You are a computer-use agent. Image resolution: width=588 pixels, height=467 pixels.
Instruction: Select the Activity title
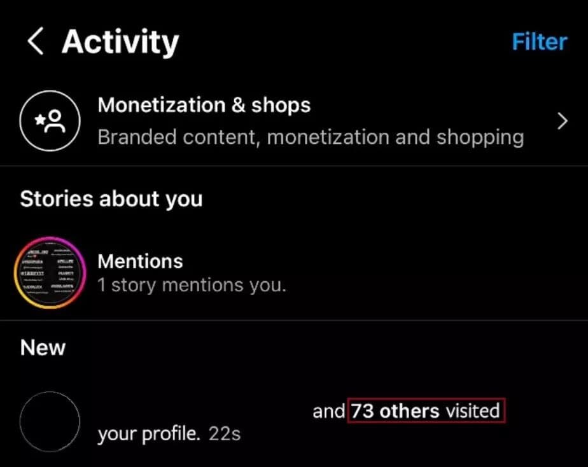(x=120, y=41)
